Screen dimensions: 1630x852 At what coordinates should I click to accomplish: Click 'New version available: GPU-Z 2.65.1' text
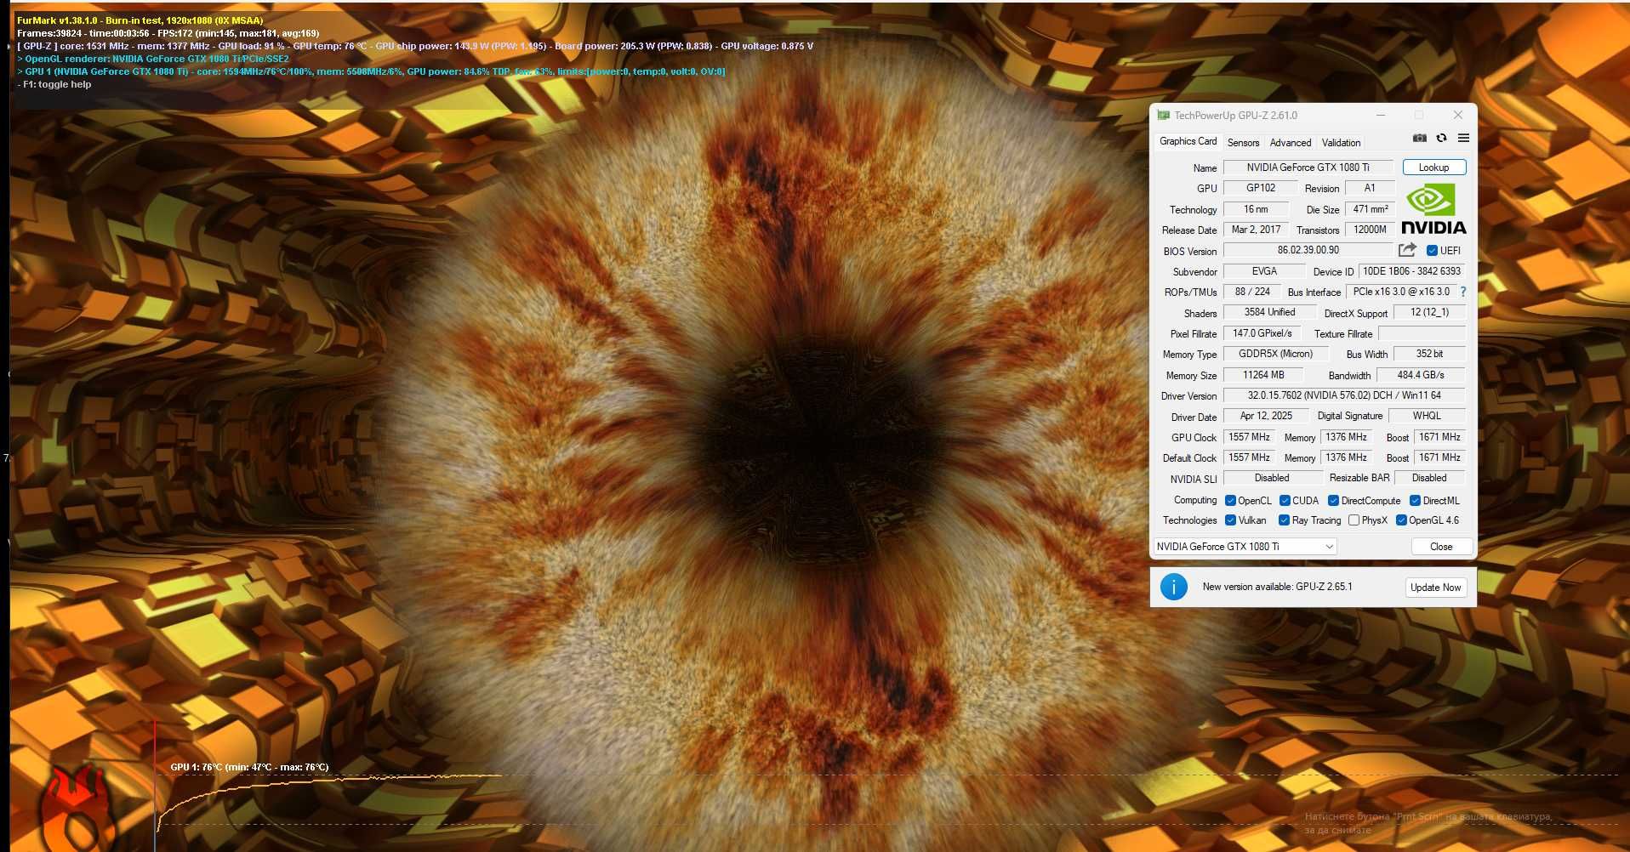pyautogui.click(x=1277, y=587)
